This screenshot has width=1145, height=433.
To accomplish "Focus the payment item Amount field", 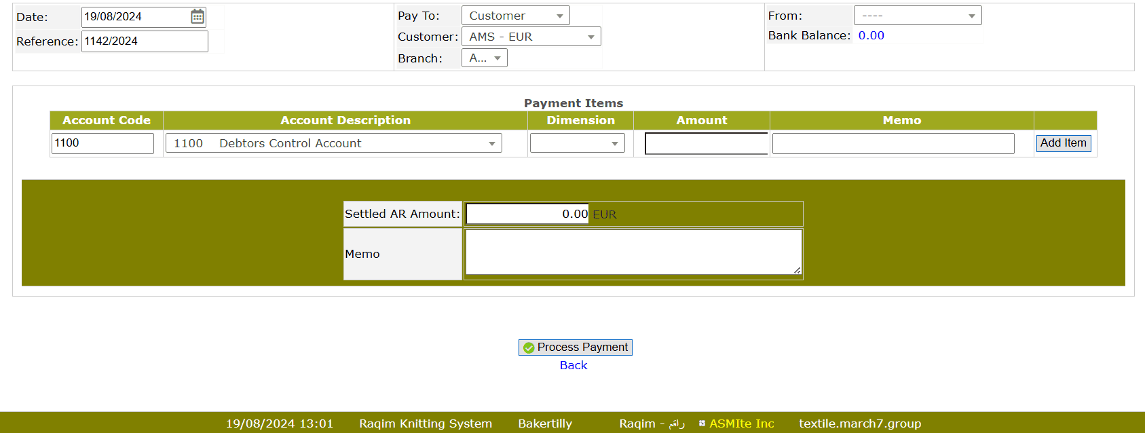I will click(706, 143).
